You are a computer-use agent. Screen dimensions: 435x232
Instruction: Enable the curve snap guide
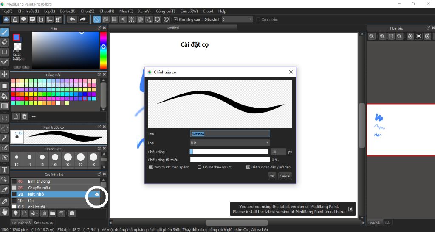(149, 19)
